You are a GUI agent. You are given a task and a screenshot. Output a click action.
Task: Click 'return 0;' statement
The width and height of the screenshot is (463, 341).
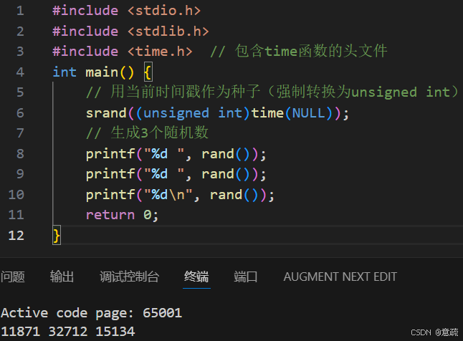[x=123, y=215]
